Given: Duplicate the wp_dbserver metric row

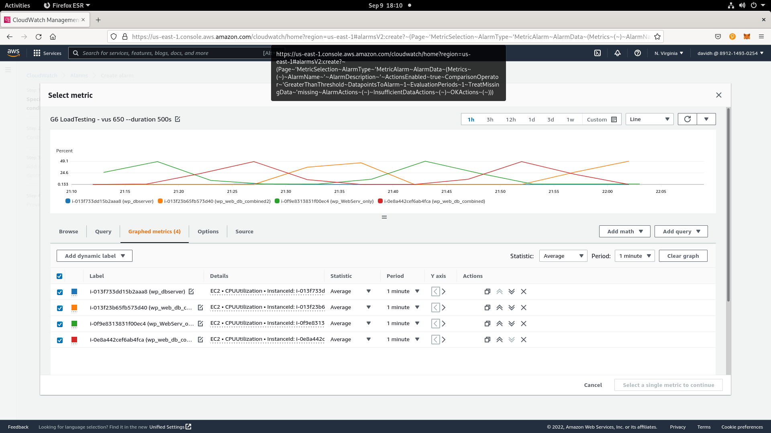Looking at the screenshot, I should [487, 291].
